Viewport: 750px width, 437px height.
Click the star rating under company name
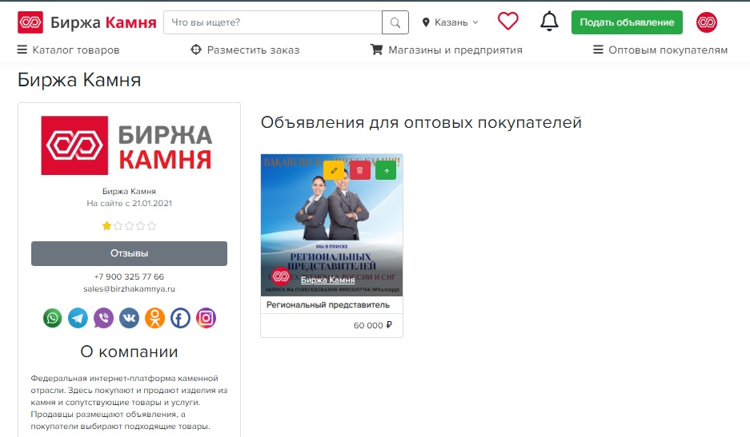tap(129, 226)
